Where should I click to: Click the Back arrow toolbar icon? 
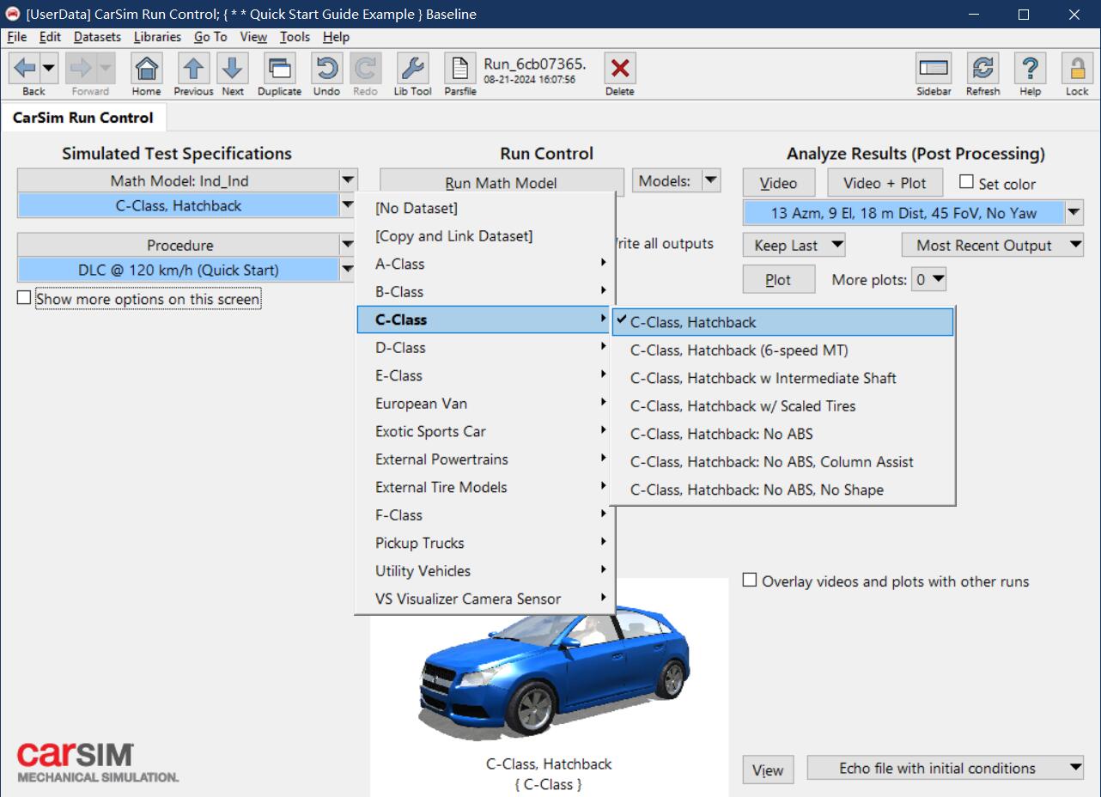(x=25, y=68)
